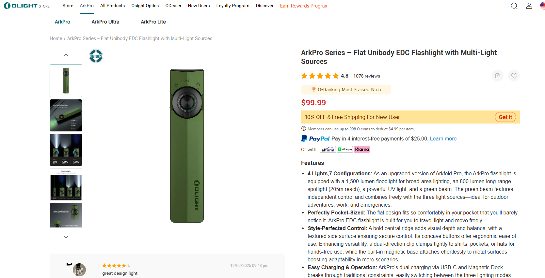Go to Home breadcrumb link
This screenshot has width=545, height=278.
56,38
